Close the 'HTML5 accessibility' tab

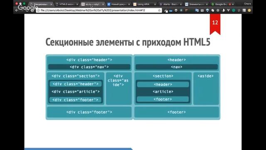[77, 4]
